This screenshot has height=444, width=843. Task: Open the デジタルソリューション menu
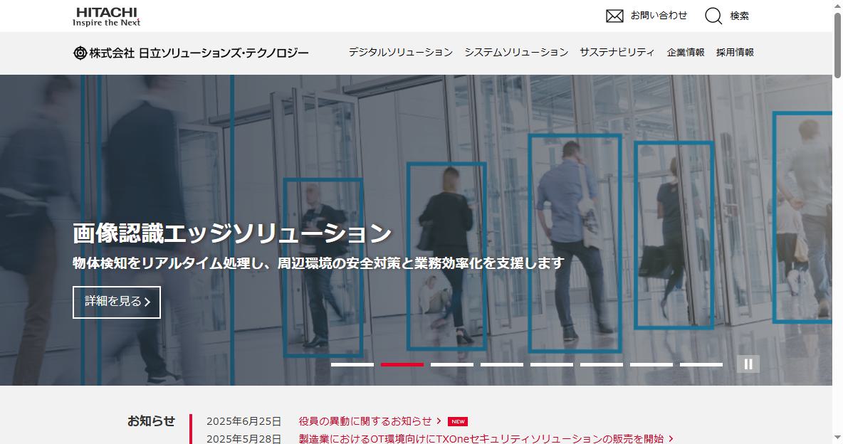pyautogui.click(x=401, y=52)
